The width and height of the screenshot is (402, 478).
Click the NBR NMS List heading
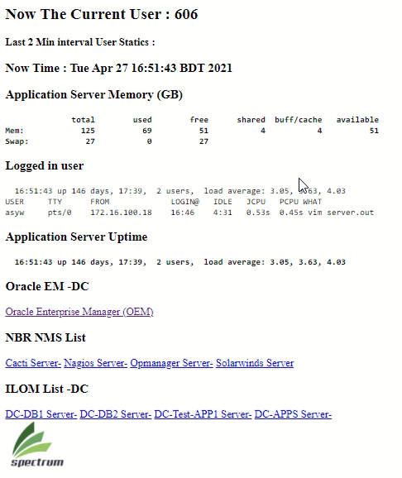(45, 337)
